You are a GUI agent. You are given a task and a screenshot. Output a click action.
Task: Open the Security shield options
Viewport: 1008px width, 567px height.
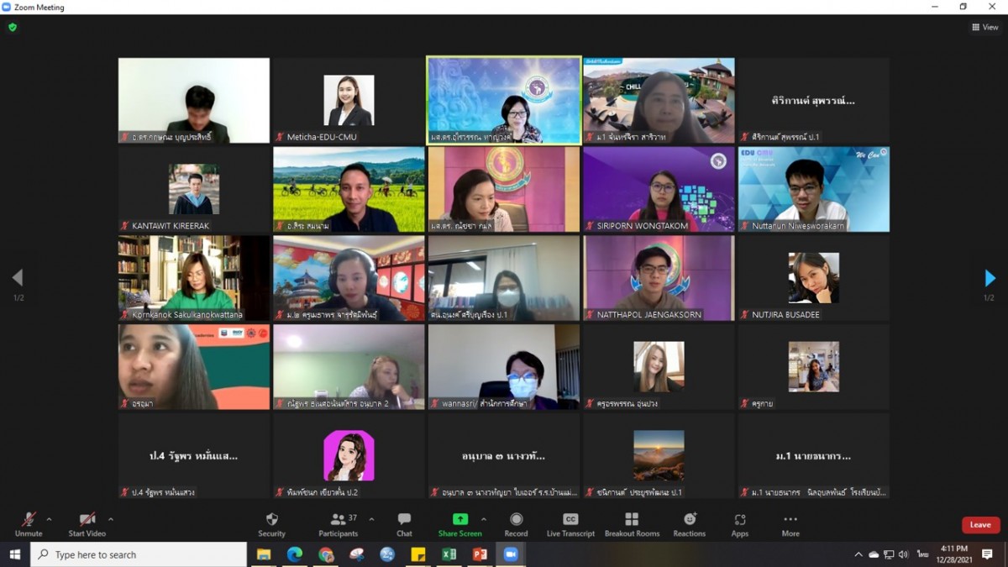coord(271,524)
